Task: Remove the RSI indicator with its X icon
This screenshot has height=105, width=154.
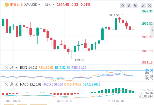Action: coord(6,67)
